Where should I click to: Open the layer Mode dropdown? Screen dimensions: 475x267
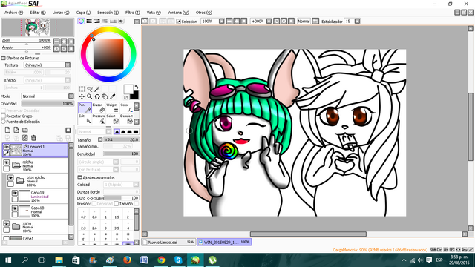click(71, 96)
